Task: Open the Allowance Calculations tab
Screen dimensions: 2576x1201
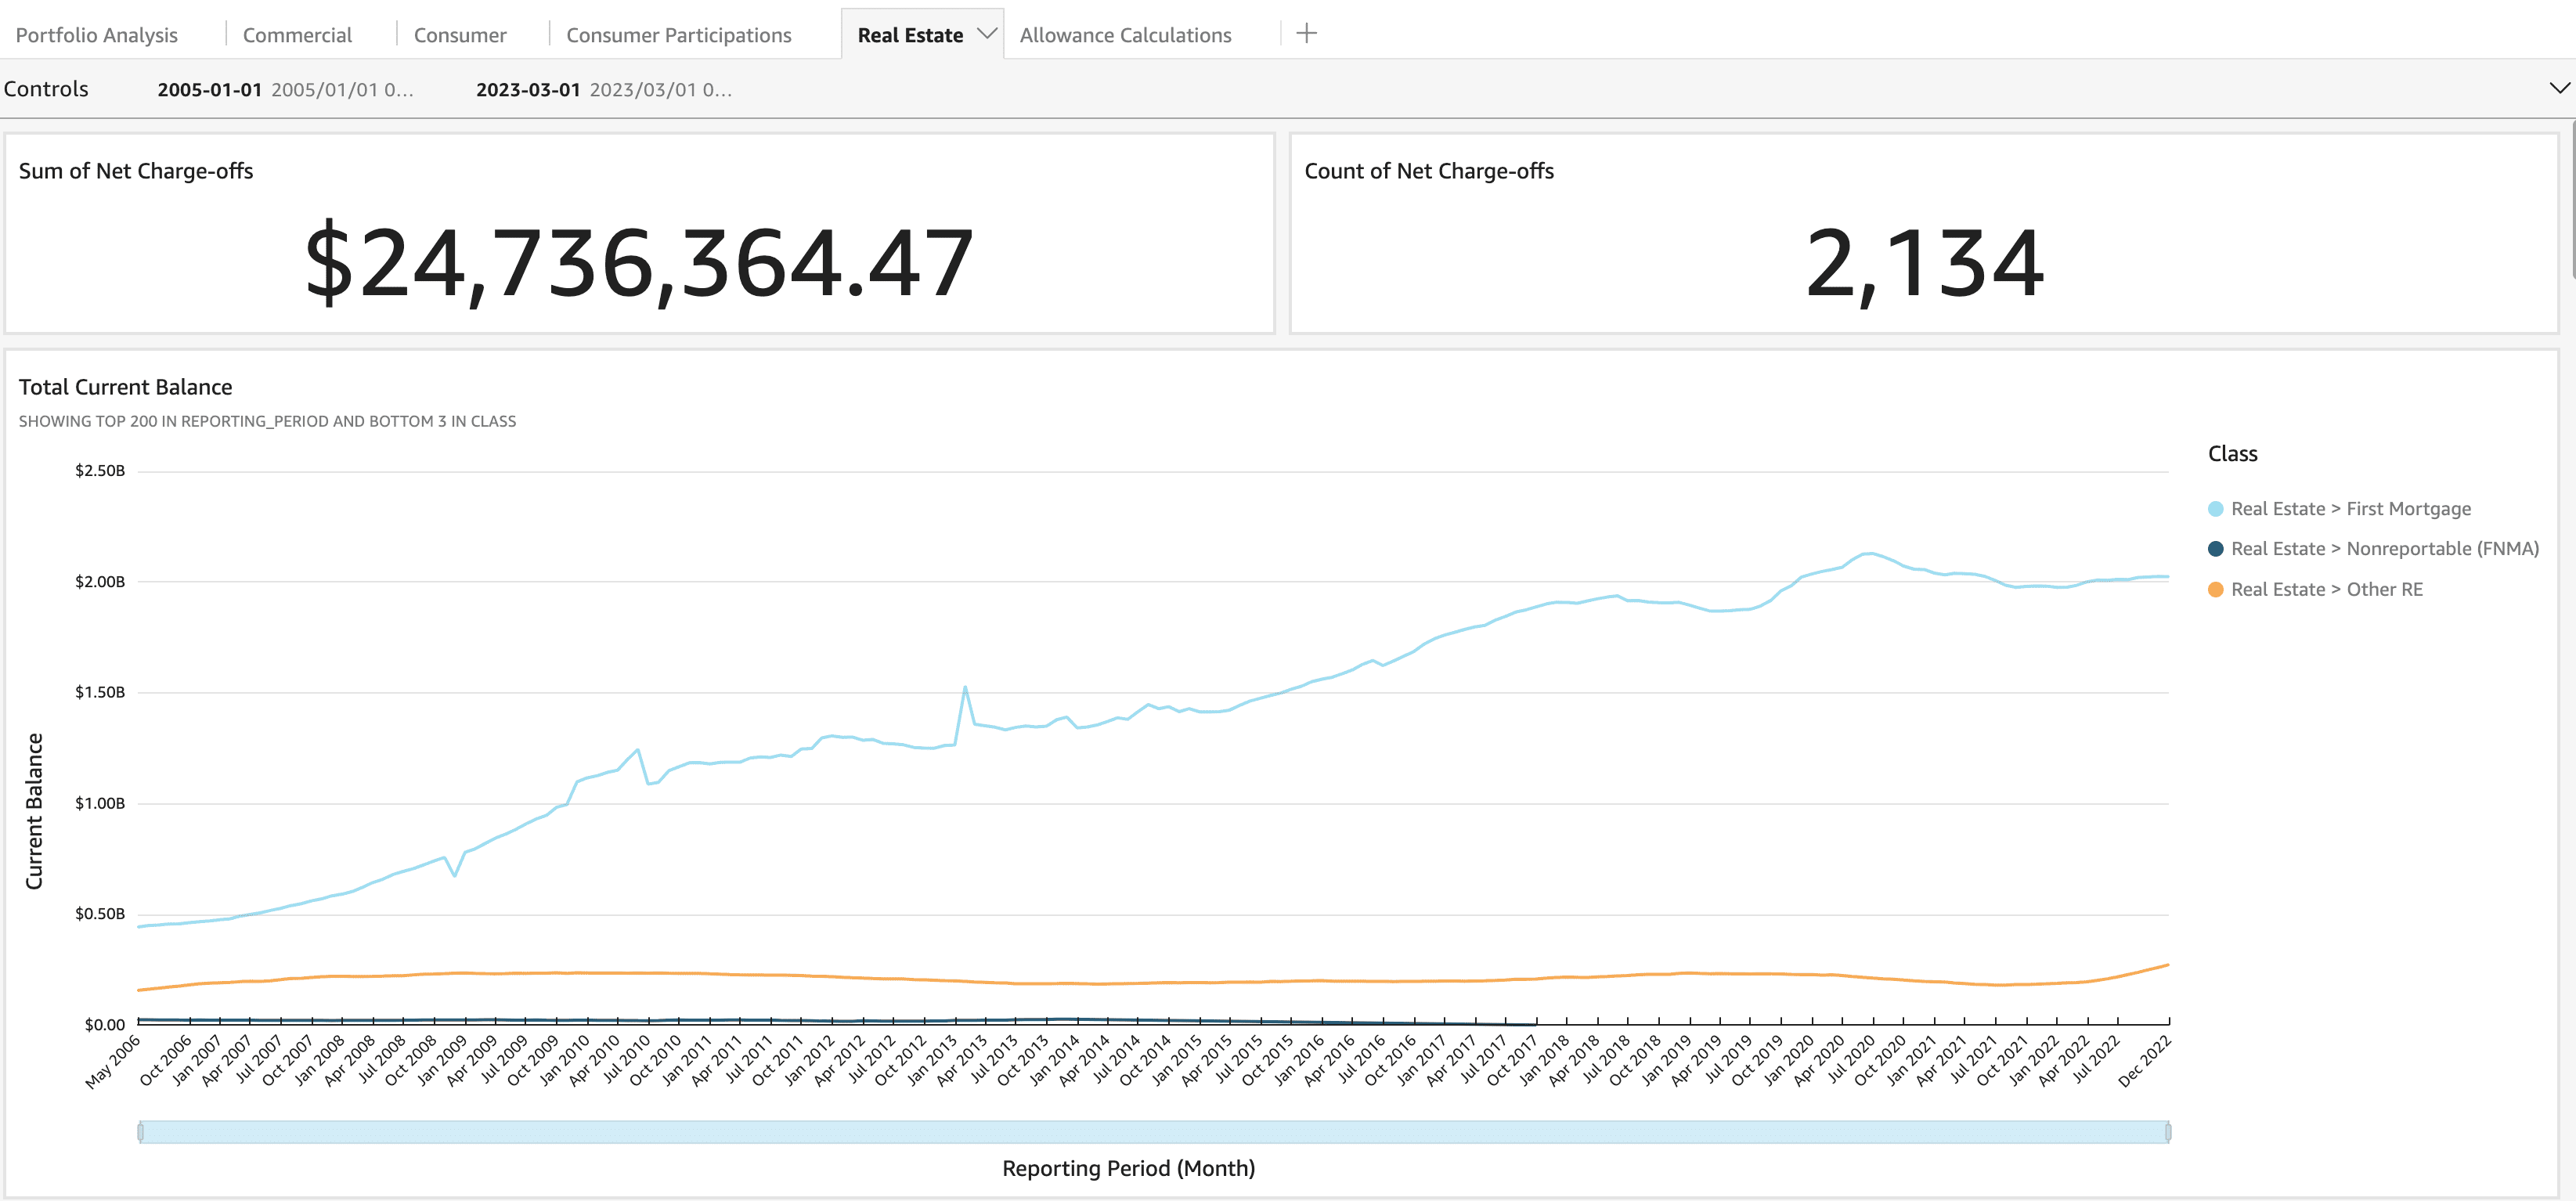Action: point(1125,35)
